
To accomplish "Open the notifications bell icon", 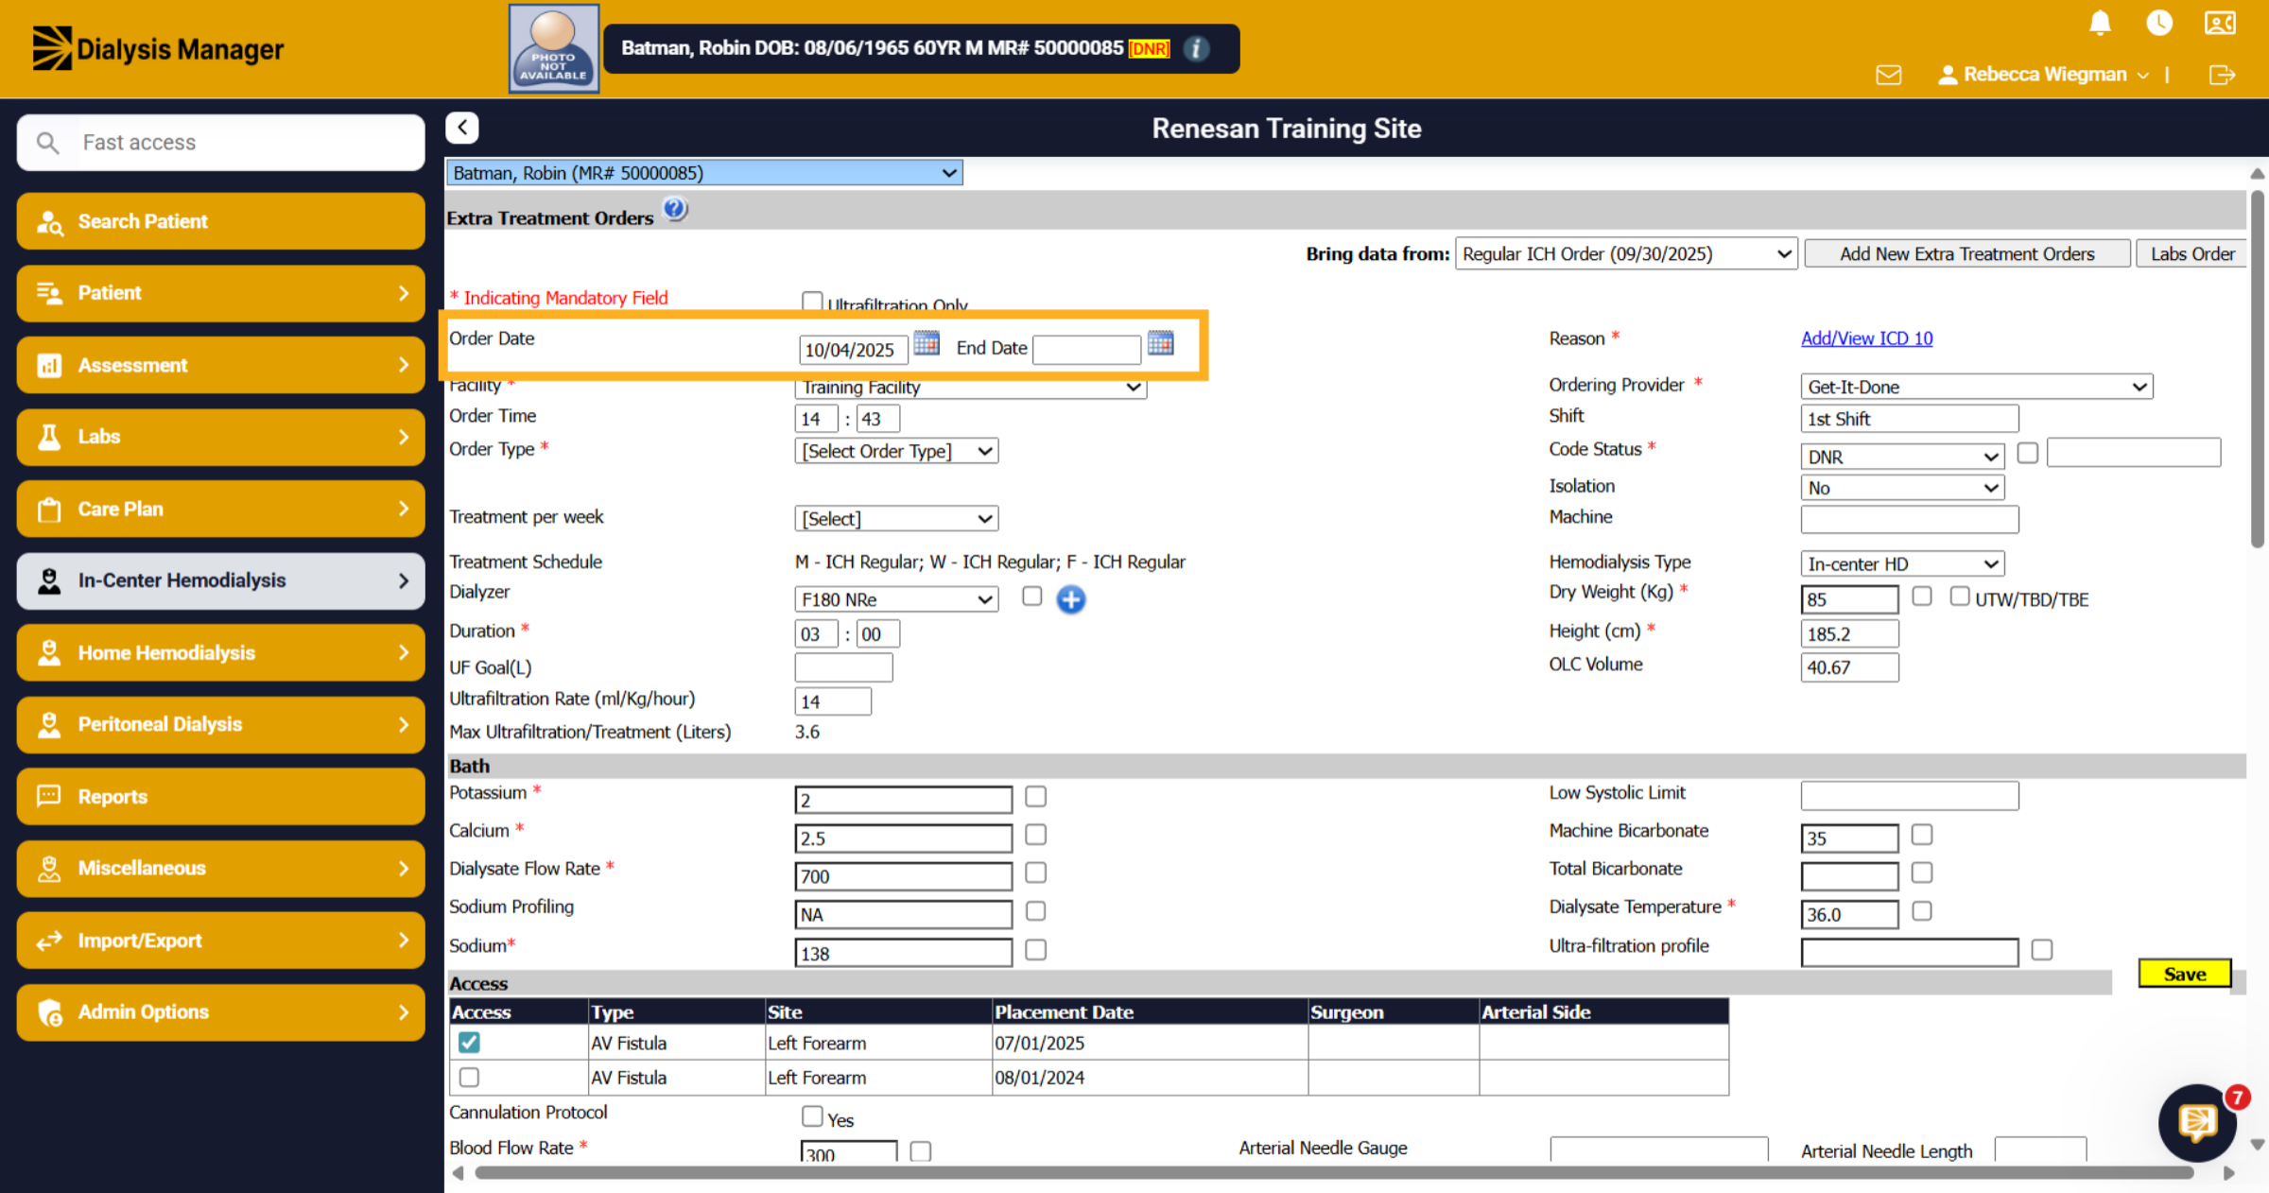I will pyautogui.click(x=2100, y=23).
